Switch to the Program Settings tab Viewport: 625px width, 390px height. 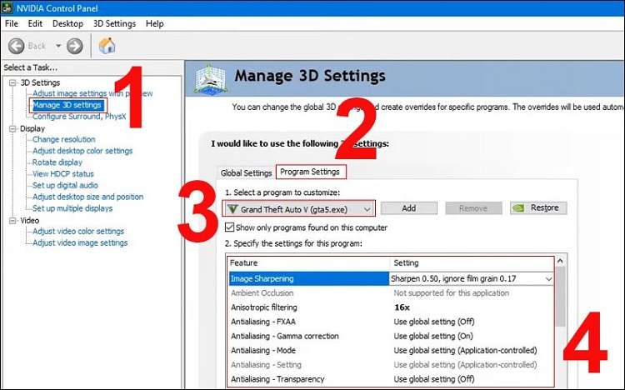pos(310,172)
